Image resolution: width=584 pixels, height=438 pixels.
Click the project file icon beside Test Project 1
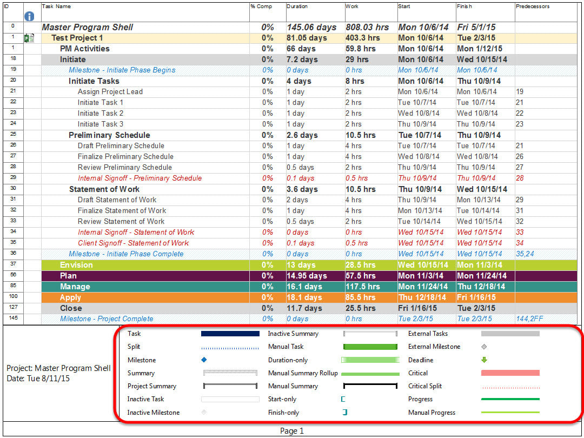coord(29,38)
